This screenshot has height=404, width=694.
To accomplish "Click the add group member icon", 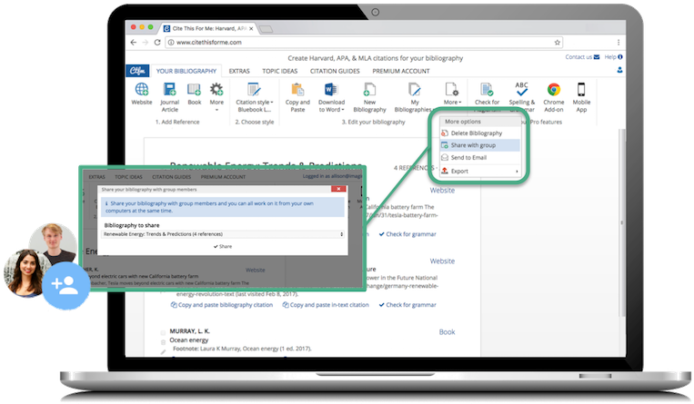I will 65,286.
